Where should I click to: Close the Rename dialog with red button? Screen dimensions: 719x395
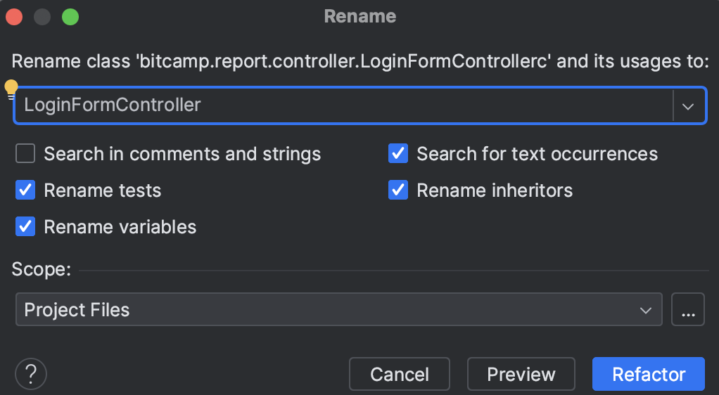coord(14,16)
